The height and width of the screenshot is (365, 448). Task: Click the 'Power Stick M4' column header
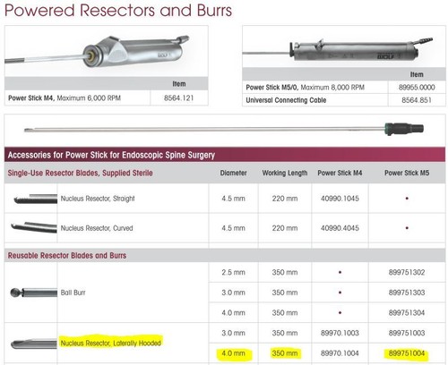coord(340,173)
